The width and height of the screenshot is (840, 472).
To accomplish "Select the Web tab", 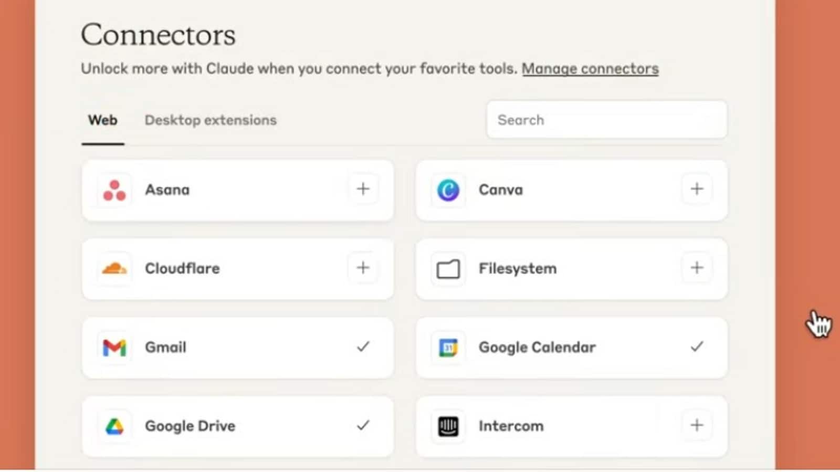I will coord(102,120).
